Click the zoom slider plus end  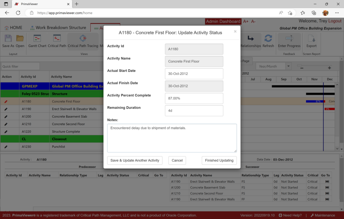click(329, 68)
